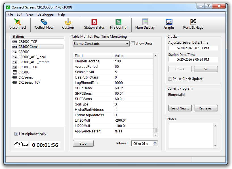This screenshot has height=169, width=232.
Task: Select HydraStartAddress field row
Action: tap(113, 110)
